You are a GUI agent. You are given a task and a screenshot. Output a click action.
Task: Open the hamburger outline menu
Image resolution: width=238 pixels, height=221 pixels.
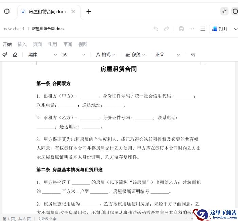[203, 29]
